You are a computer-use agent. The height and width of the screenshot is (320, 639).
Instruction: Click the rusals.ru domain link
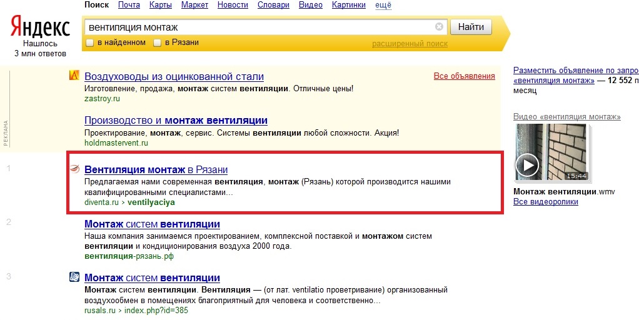coord(100,310)
